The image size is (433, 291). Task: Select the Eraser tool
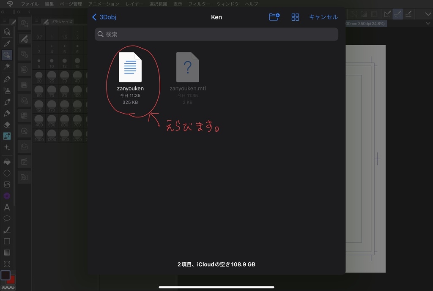tap(7, 125)
